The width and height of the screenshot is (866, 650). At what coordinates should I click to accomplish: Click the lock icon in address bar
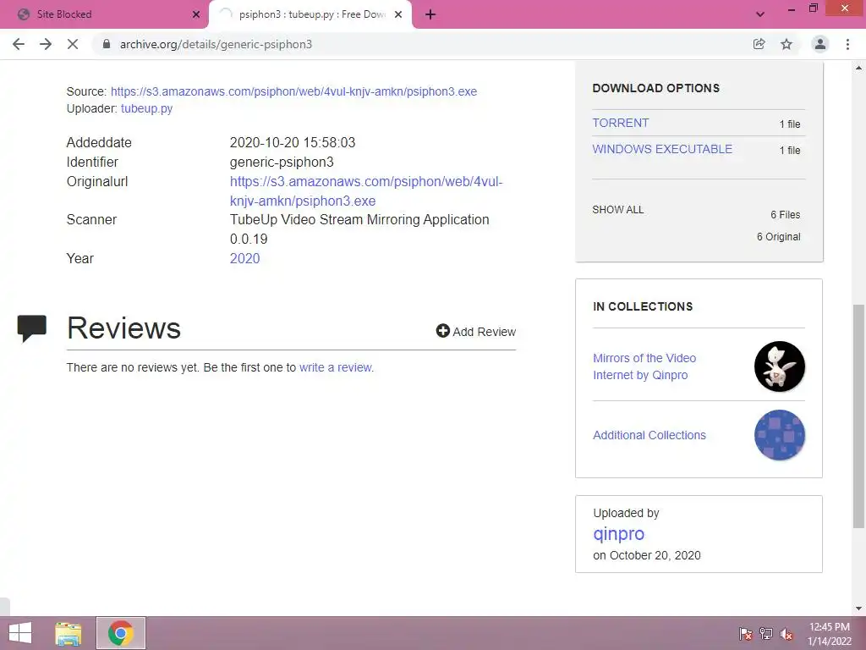pyautogui.click(x=107, y=44)
